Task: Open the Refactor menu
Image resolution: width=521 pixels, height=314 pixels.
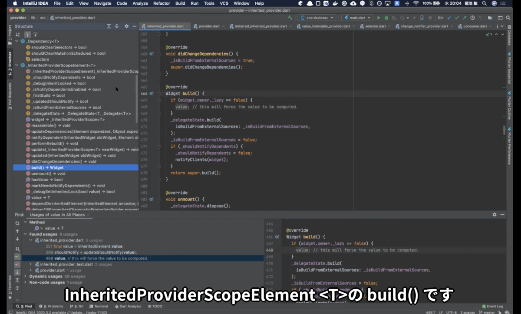Action: [162, 3]
